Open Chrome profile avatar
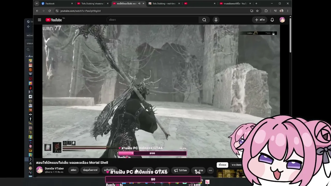Viewport: 331px width, 186px height. (x=282, y=11)
